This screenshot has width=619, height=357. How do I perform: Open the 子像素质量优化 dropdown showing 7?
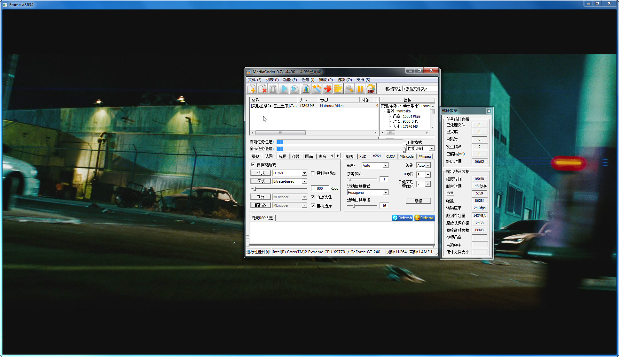pyautogui.click(x=428, y=184)
